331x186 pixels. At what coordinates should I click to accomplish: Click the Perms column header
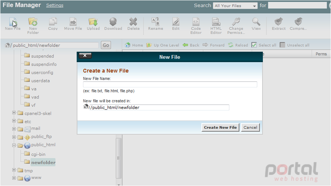pyautogui.click(x=321, y=54)
